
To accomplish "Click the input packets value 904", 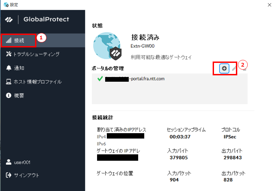I will (174, 180).
